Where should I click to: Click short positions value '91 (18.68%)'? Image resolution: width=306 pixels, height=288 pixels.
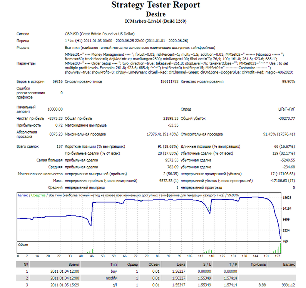(x=168, y=146)
